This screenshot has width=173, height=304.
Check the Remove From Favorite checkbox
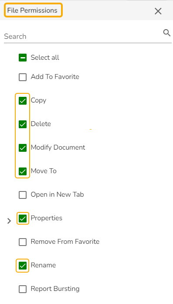coord(23,242)
